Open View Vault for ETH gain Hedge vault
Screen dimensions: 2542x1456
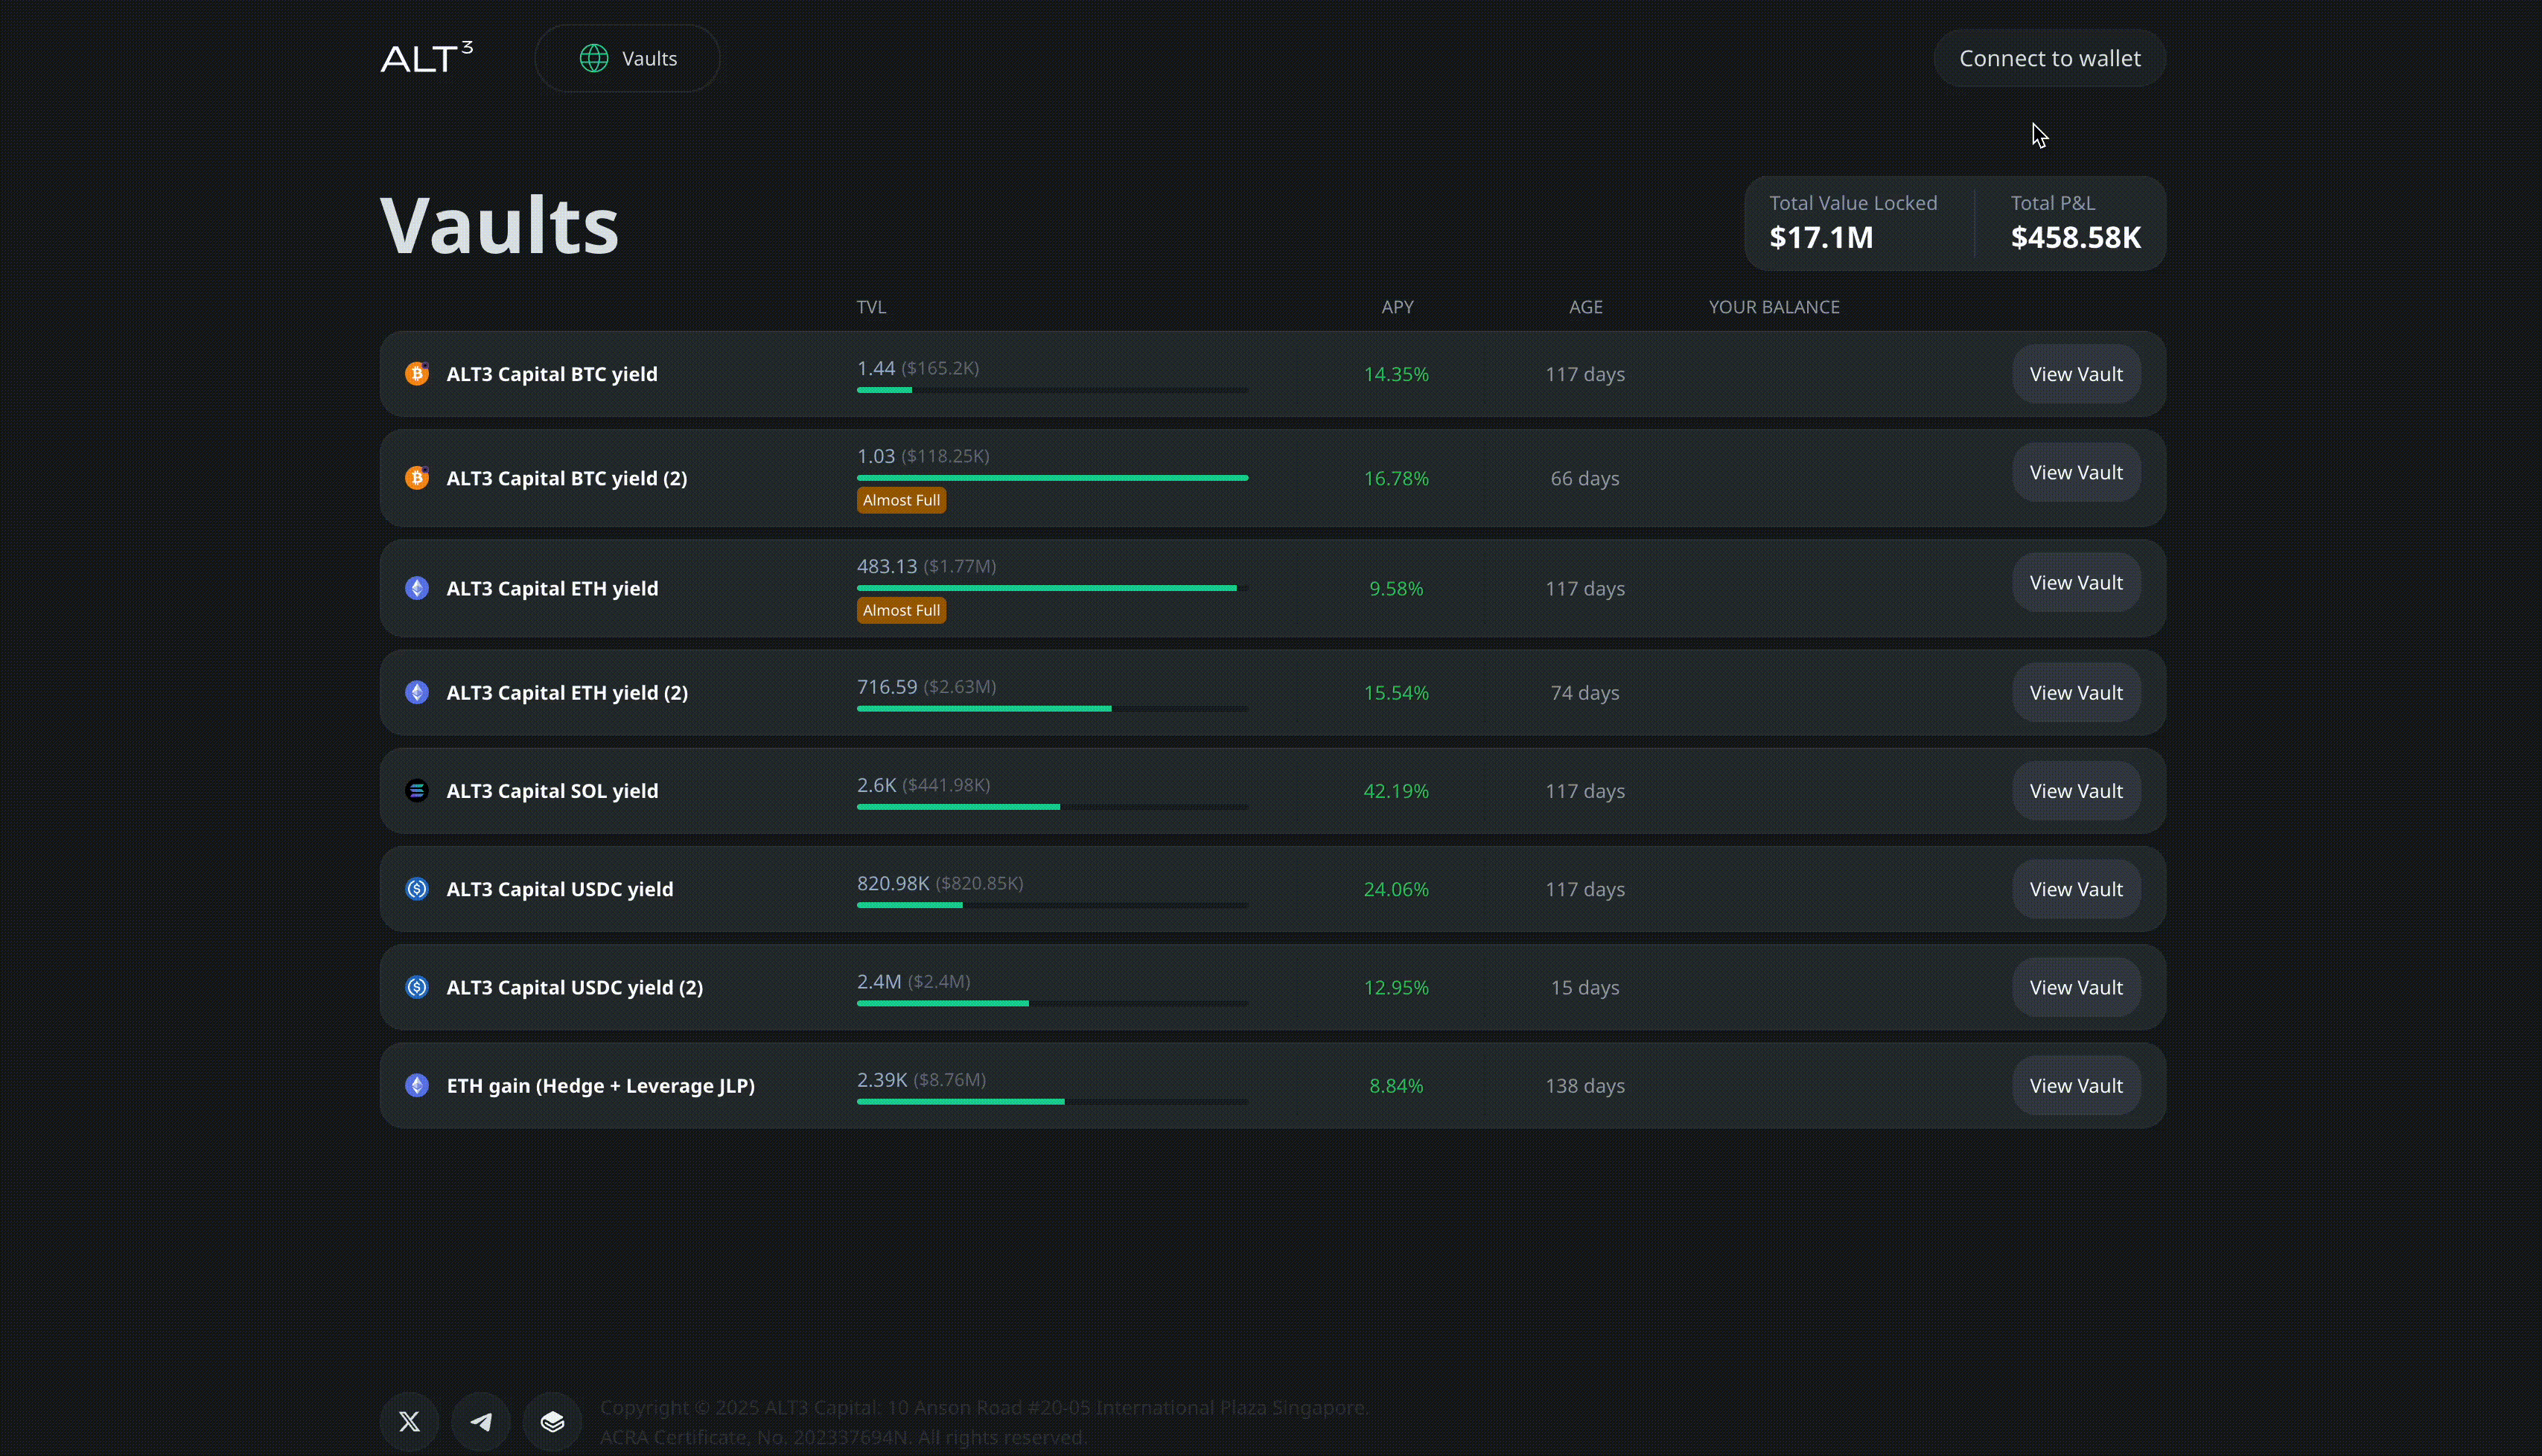pyautogui.click(x=2075, y=1085)
